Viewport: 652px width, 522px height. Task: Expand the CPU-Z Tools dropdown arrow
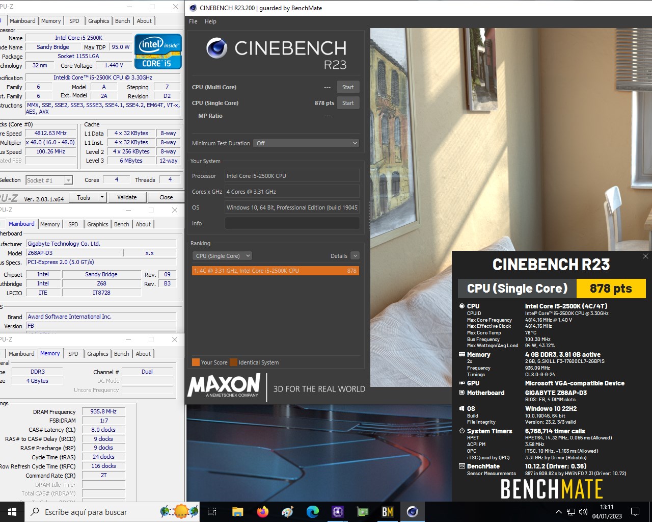[102, 197]
